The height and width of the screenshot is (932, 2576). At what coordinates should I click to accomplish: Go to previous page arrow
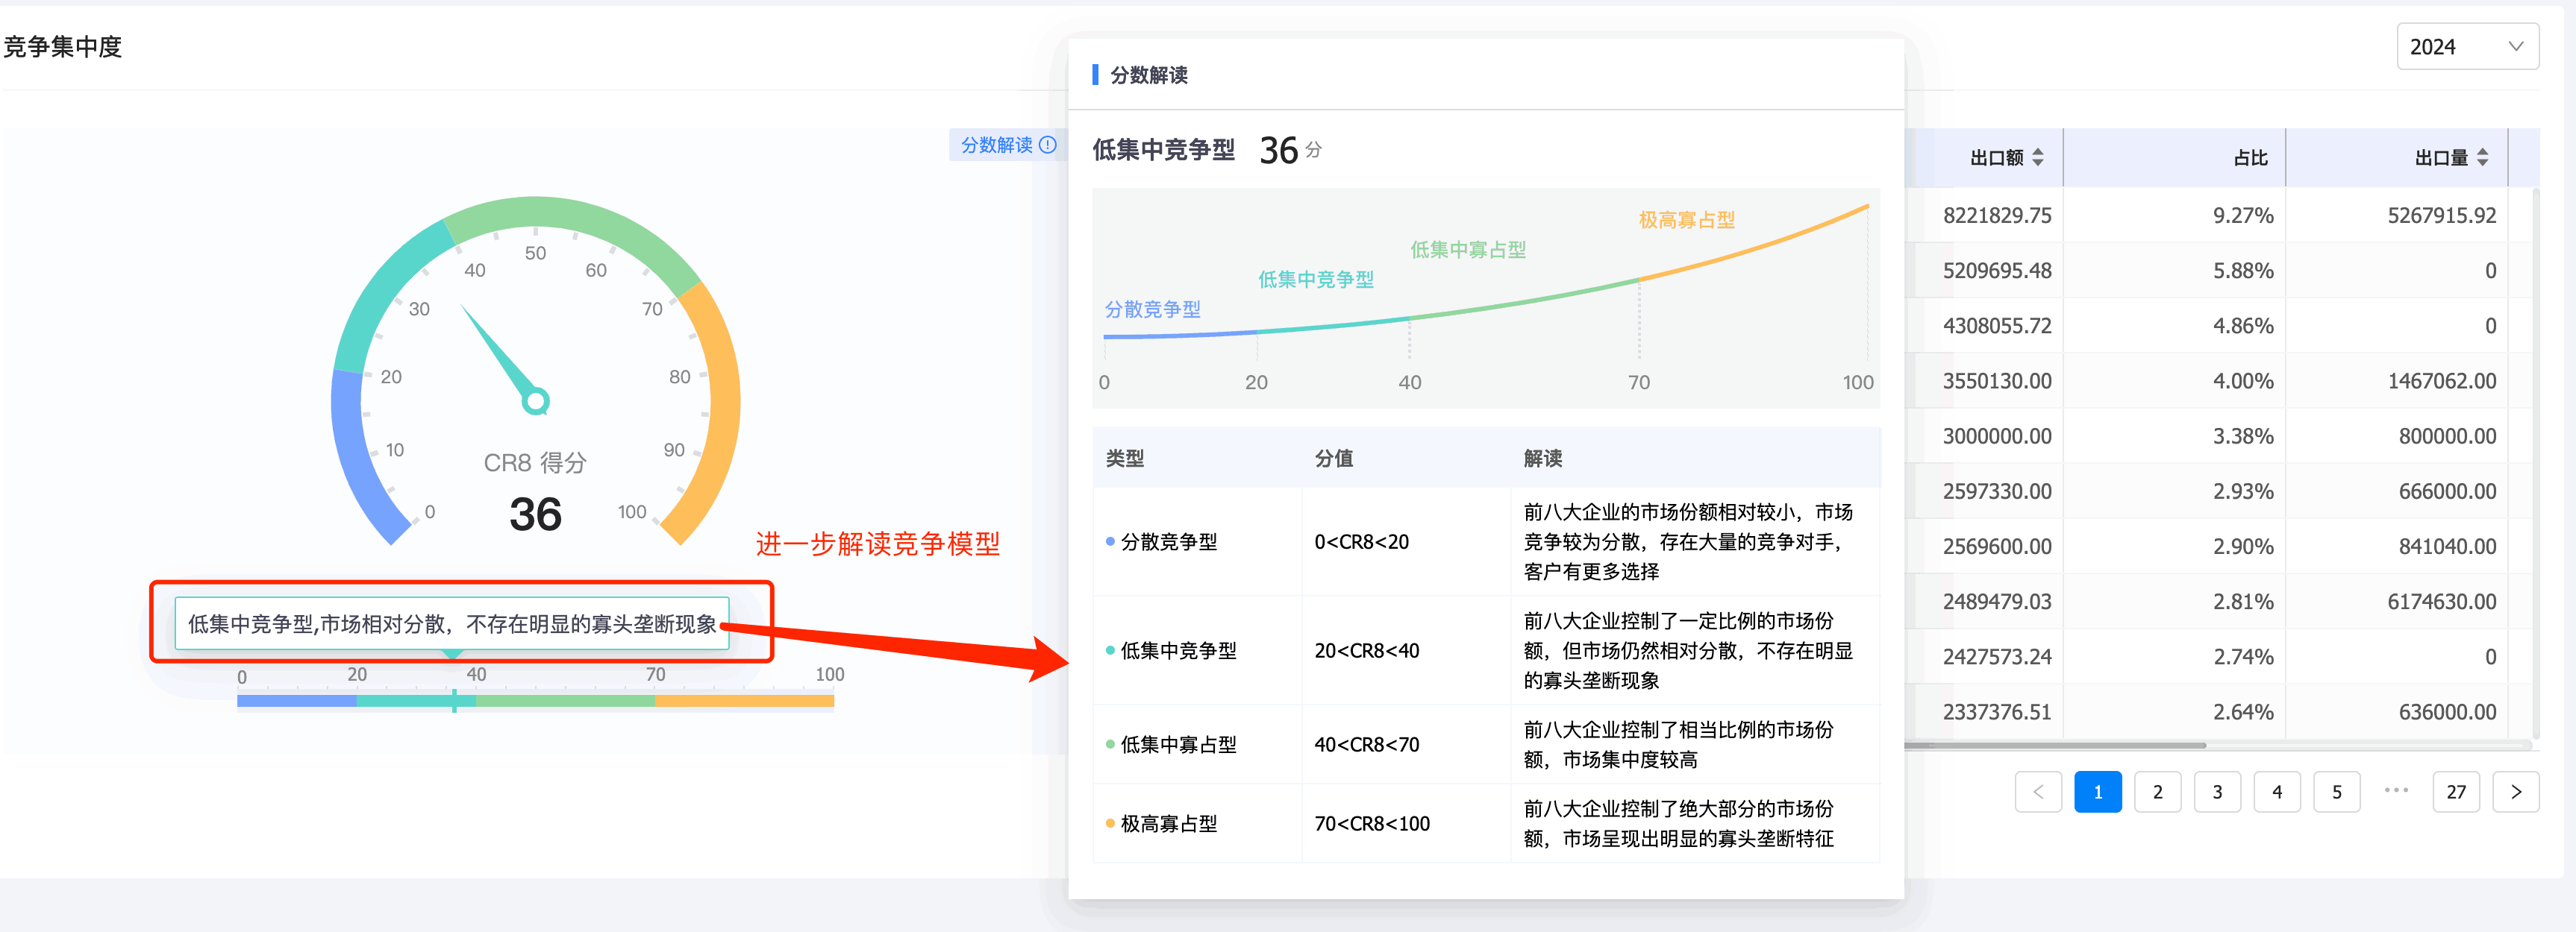(x=2037, y=791)
